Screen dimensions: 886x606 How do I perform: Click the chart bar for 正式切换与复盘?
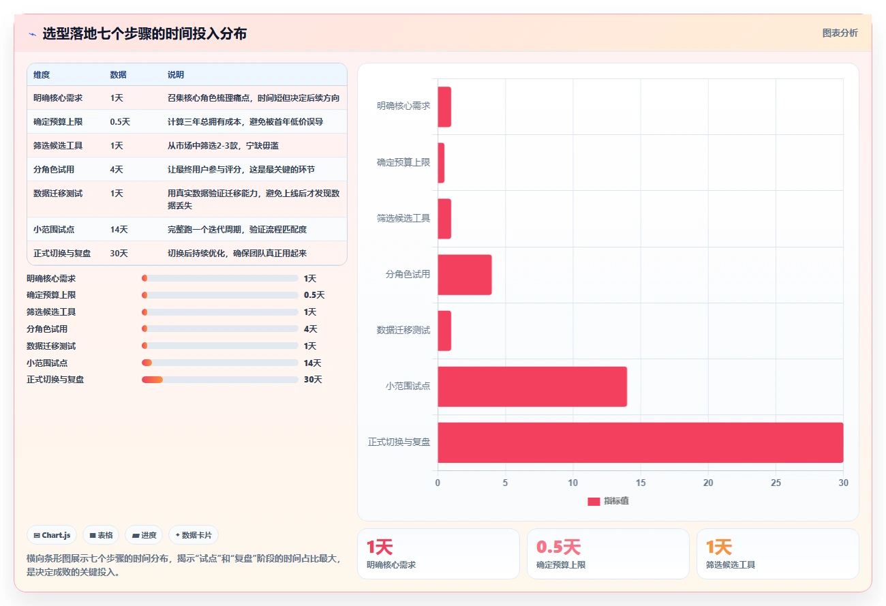641,442
